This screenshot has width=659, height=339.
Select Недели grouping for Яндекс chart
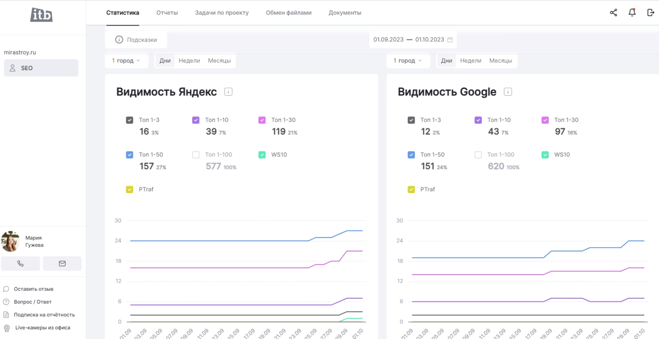coord(189,61)
